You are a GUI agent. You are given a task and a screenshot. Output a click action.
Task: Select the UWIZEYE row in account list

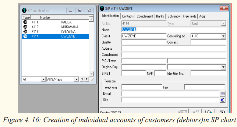pos(55,36)
